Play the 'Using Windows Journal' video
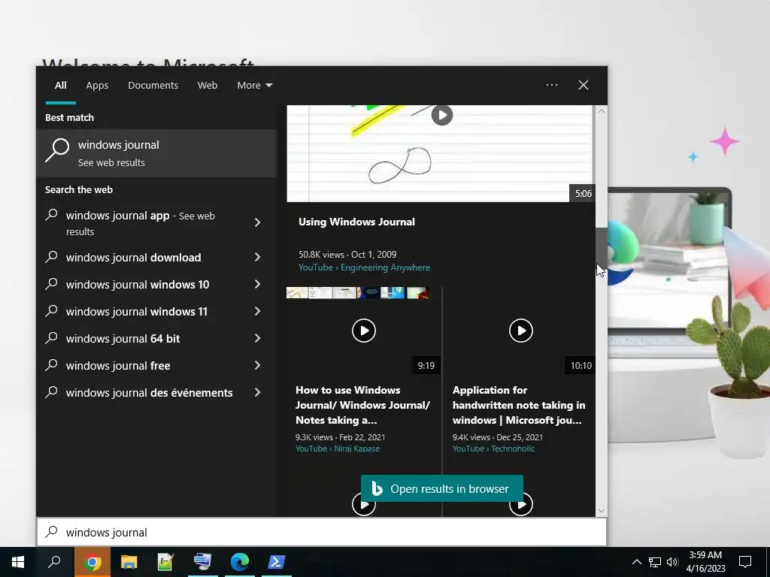The height and width of the screenshot is (577, 770). (442, 115)
